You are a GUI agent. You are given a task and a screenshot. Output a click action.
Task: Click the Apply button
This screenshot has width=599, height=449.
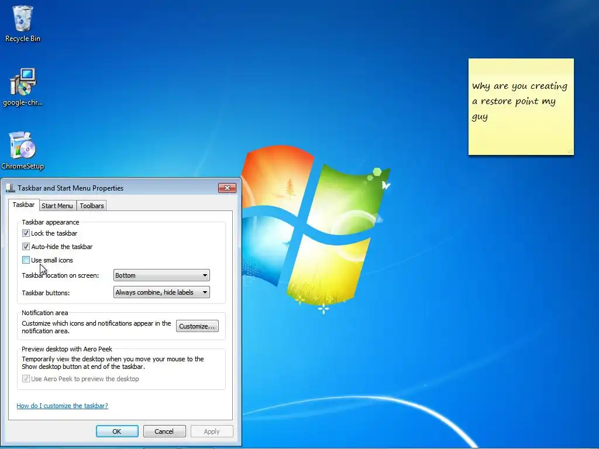212,431
